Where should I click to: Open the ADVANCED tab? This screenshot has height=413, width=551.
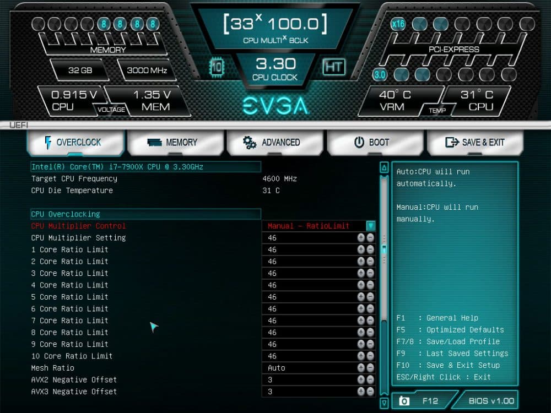(275, 143)
